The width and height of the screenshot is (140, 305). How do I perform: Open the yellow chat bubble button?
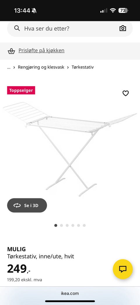point(123,269)
